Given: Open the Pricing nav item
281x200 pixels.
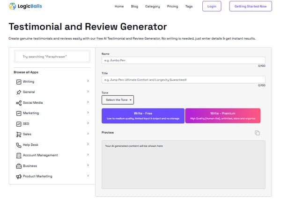Looking at the screenshot, I should coord(172,7).
